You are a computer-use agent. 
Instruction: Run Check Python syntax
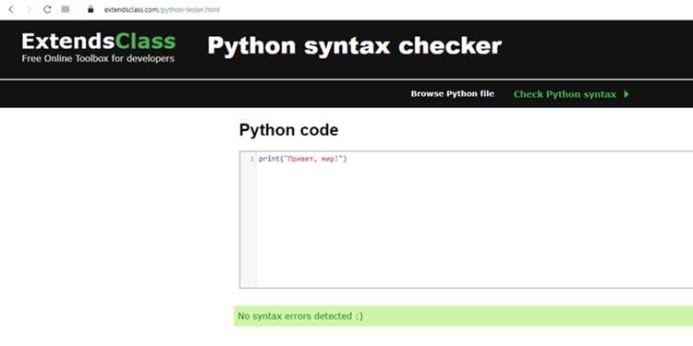pos(565,94)
